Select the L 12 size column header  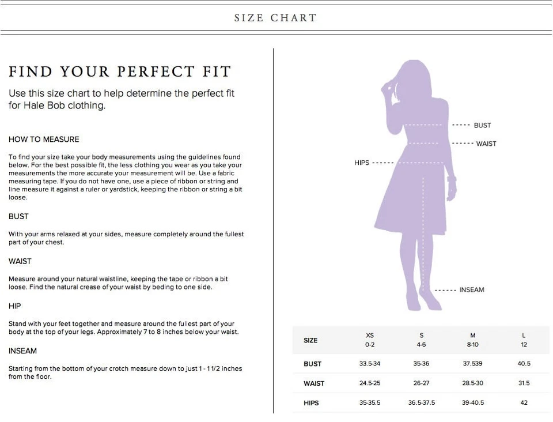point(524,340)
